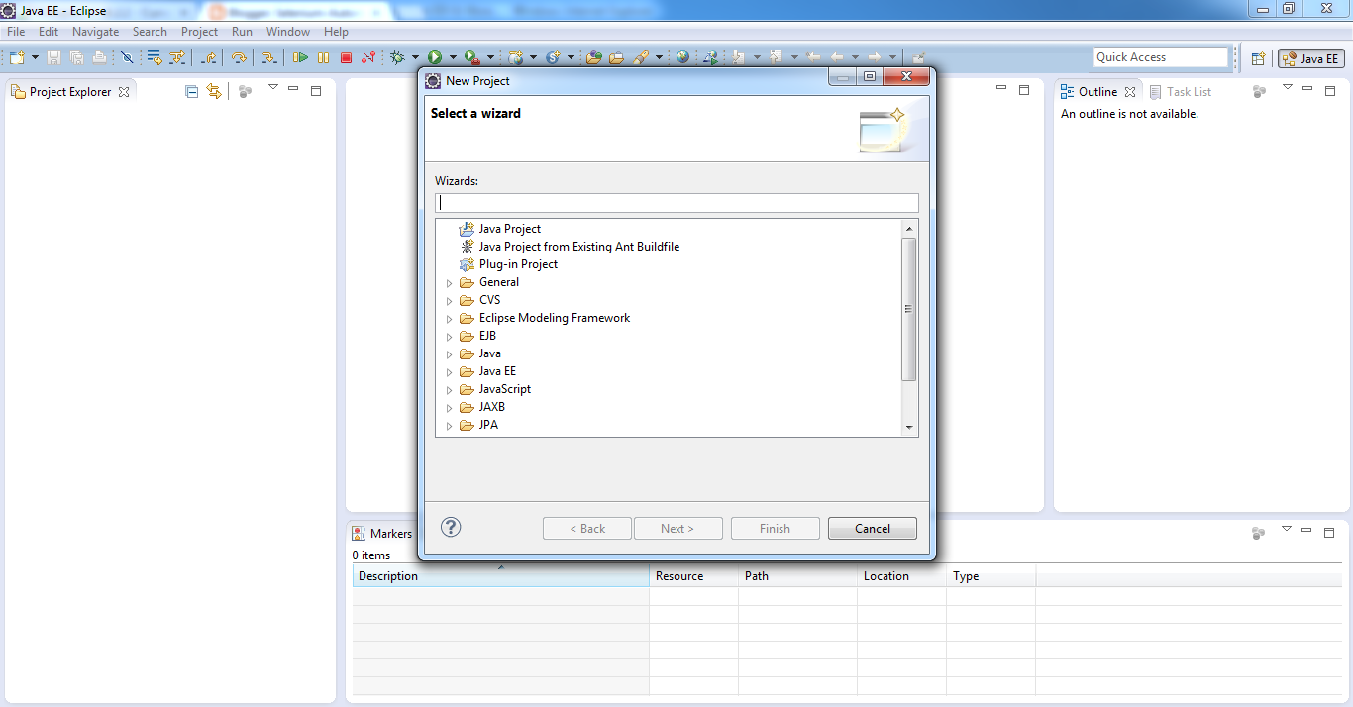Open the Navigate menu
Image resolution: width=1353 pixels, height=707 pixels.
(95, 32)
